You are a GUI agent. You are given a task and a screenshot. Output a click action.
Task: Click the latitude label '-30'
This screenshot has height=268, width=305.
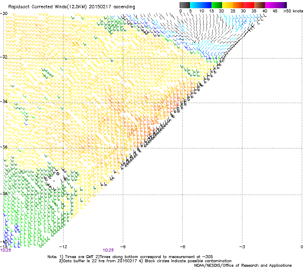[4, 14]
